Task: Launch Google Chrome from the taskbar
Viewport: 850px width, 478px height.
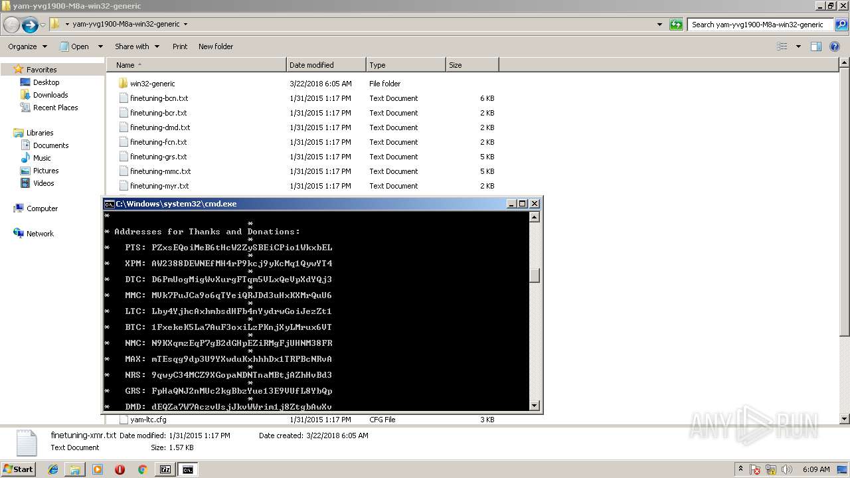Action: coord(142,469)
